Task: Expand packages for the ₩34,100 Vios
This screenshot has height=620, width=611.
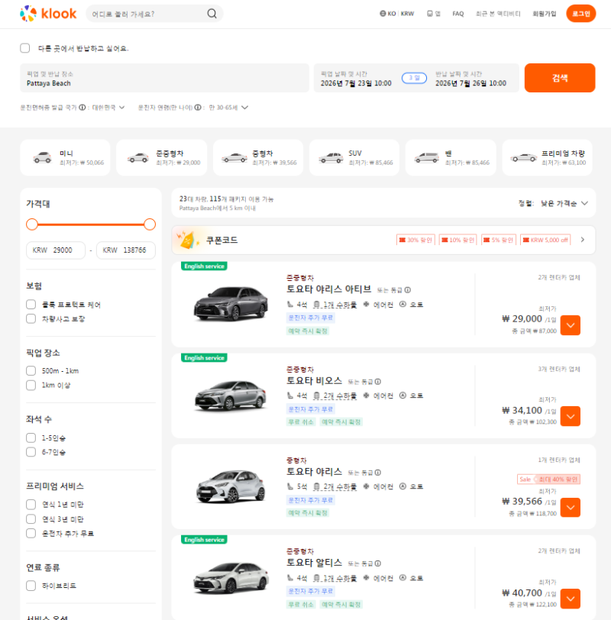Action: 571,416
